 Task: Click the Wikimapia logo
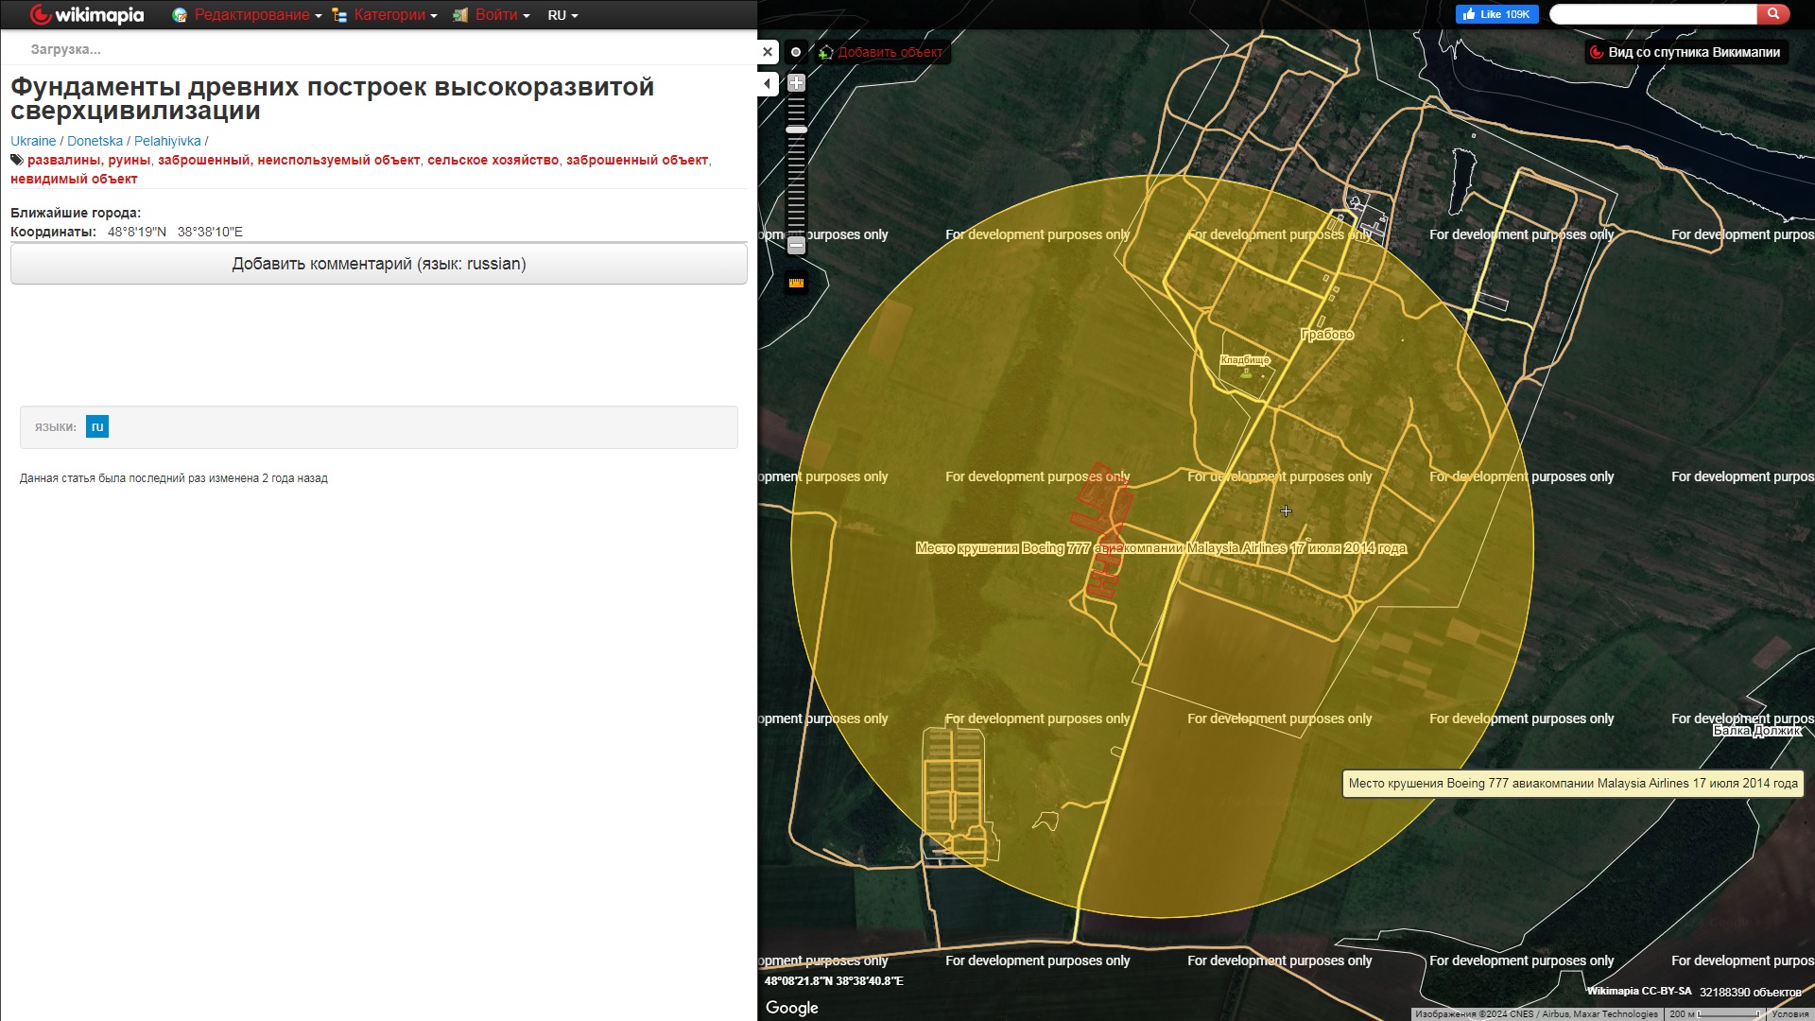pyautogui.click(x=87, y=14)
